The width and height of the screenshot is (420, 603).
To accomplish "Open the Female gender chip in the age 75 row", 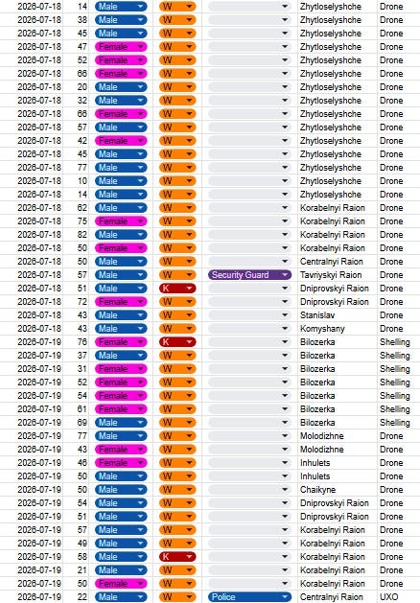I will pyautogui.click(x=121, y=221).
